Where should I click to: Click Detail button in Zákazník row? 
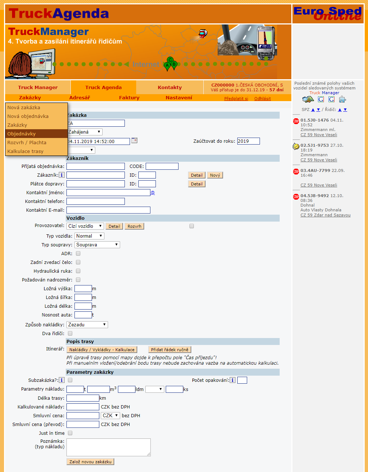[x=197, y=175]
